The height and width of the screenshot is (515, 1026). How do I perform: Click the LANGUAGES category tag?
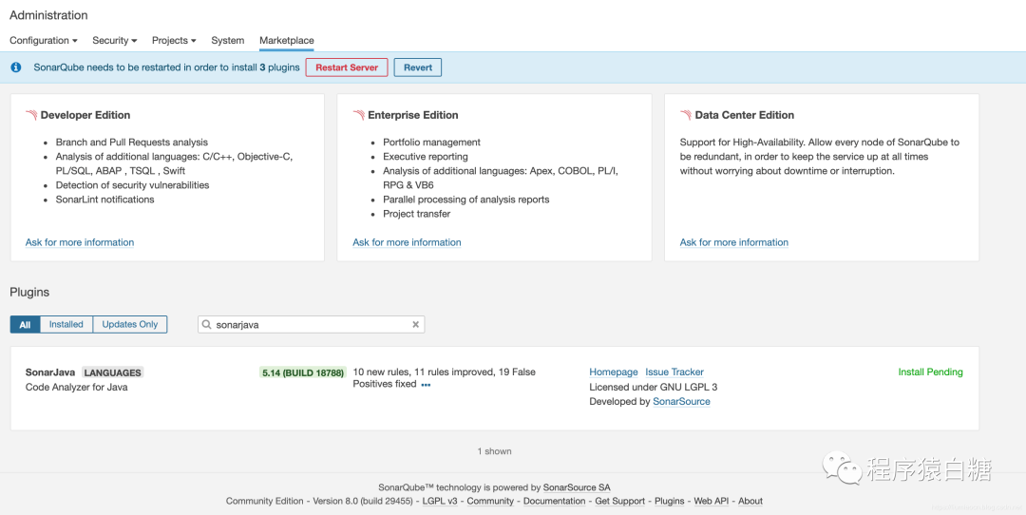click(112, 372)
